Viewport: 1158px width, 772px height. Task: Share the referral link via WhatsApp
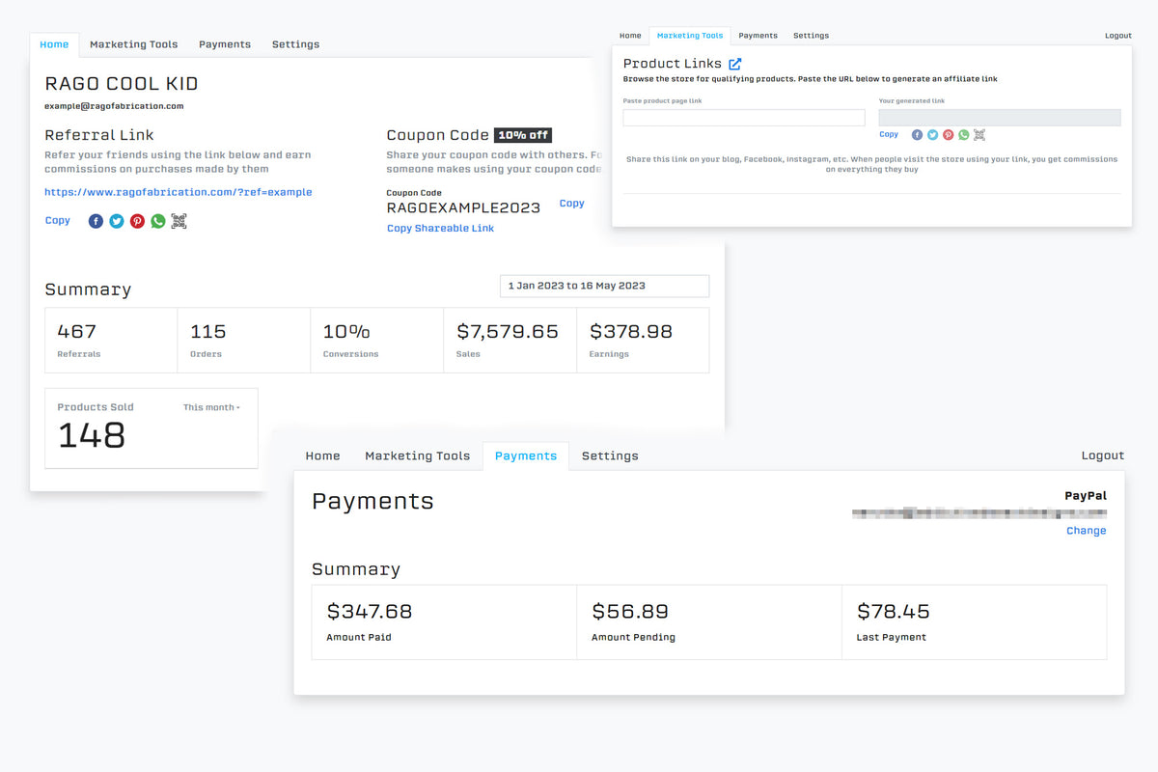click(158, 221)
